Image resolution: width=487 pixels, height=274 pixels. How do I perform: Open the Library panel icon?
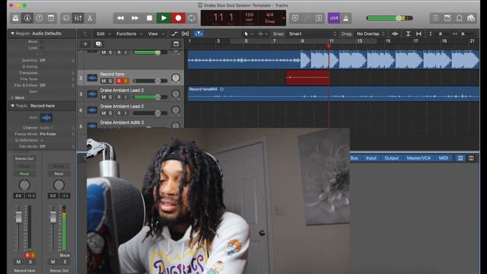(15, 18)
